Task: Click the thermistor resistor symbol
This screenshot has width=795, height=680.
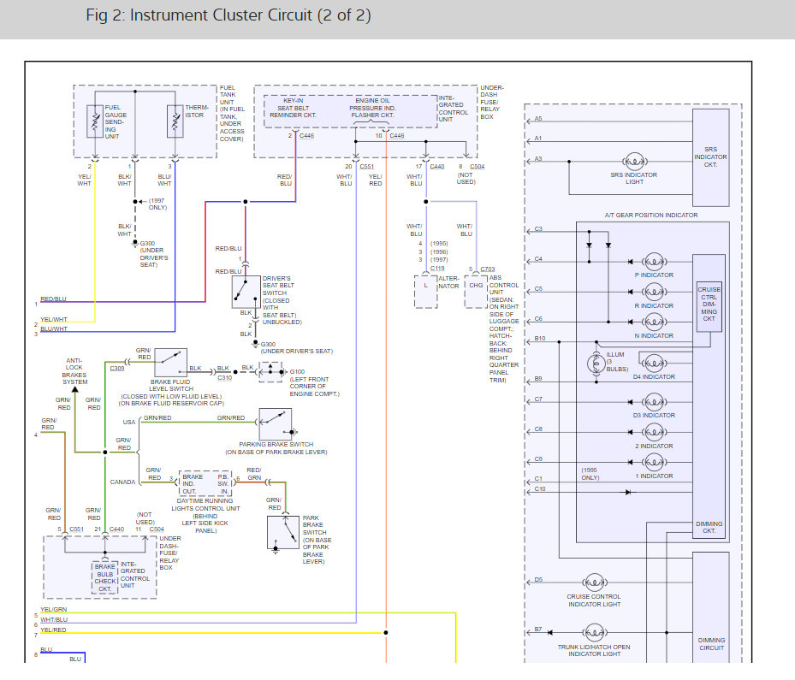Action: tap(175, 121)
